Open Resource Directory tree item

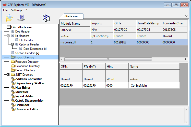[x=27, y=62]
